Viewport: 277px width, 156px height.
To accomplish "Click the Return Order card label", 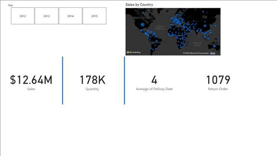I will tap(218, 89).
